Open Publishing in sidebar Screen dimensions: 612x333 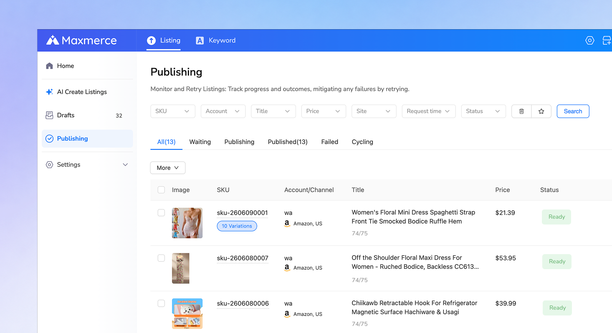click(87, 139)
